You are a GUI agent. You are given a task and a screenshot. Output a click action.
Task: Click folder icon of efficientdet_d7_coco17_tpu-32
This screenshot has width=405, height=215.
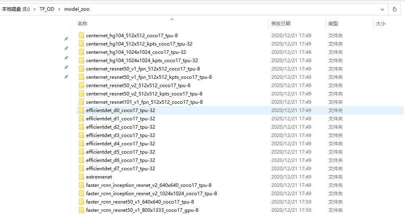81,168
